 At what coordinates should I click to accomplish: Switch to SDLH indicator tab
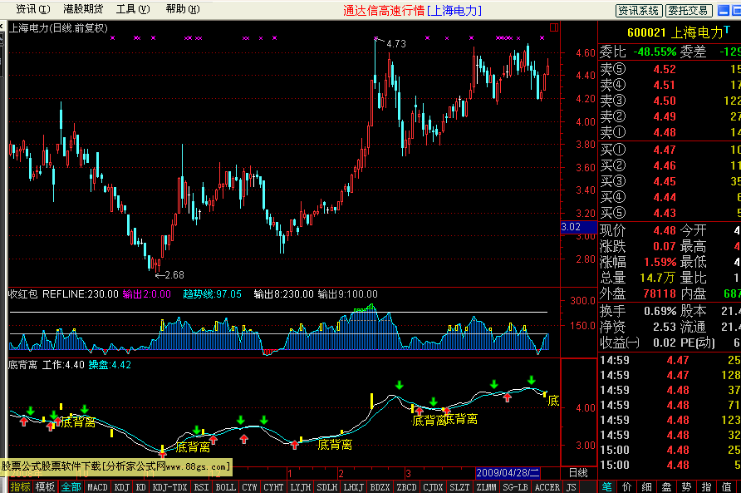pos(327,487)
